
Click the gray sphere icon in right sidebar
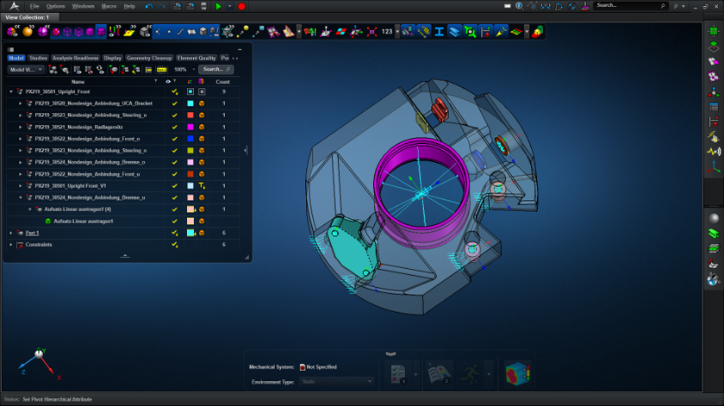pyautogui.click(x=713, y=216)
